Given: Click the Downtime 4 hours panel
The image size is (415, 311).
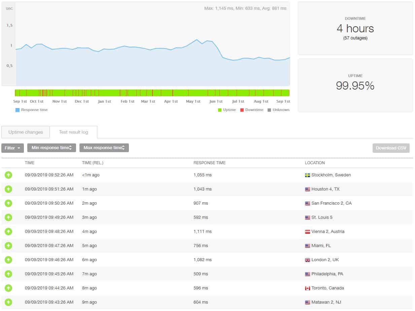Looking at the screenshot, I should [x=355, y=28].
